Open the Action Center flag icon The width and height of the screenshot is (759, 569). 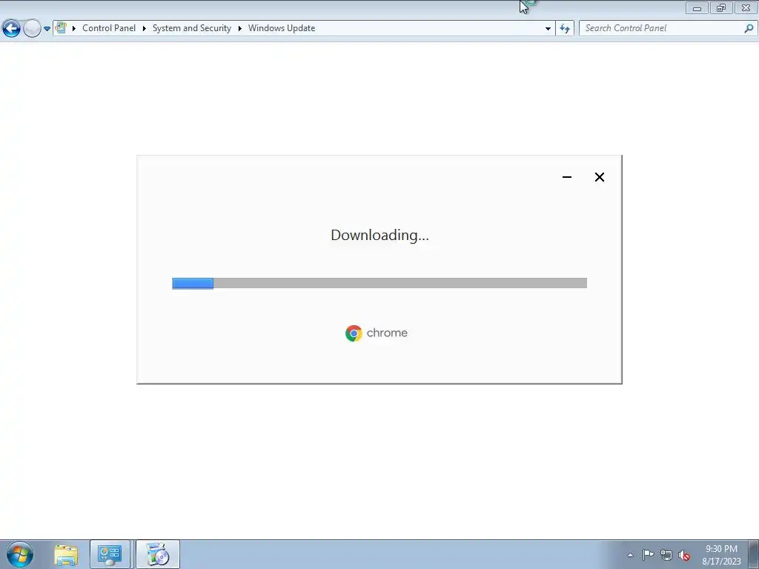pyautogui.click(x=648, y=555)
